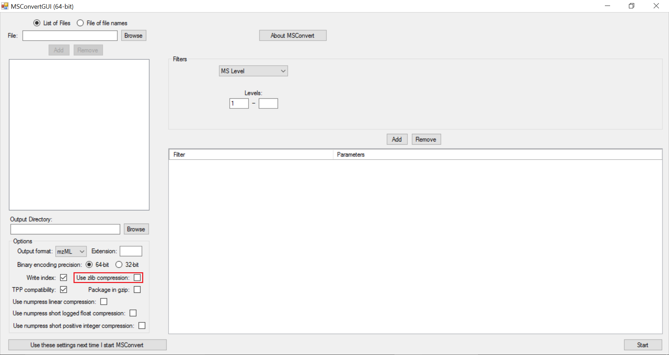Click the Filter column header
The width and height of the screenshot is (669, 355).
coord(251,154)
